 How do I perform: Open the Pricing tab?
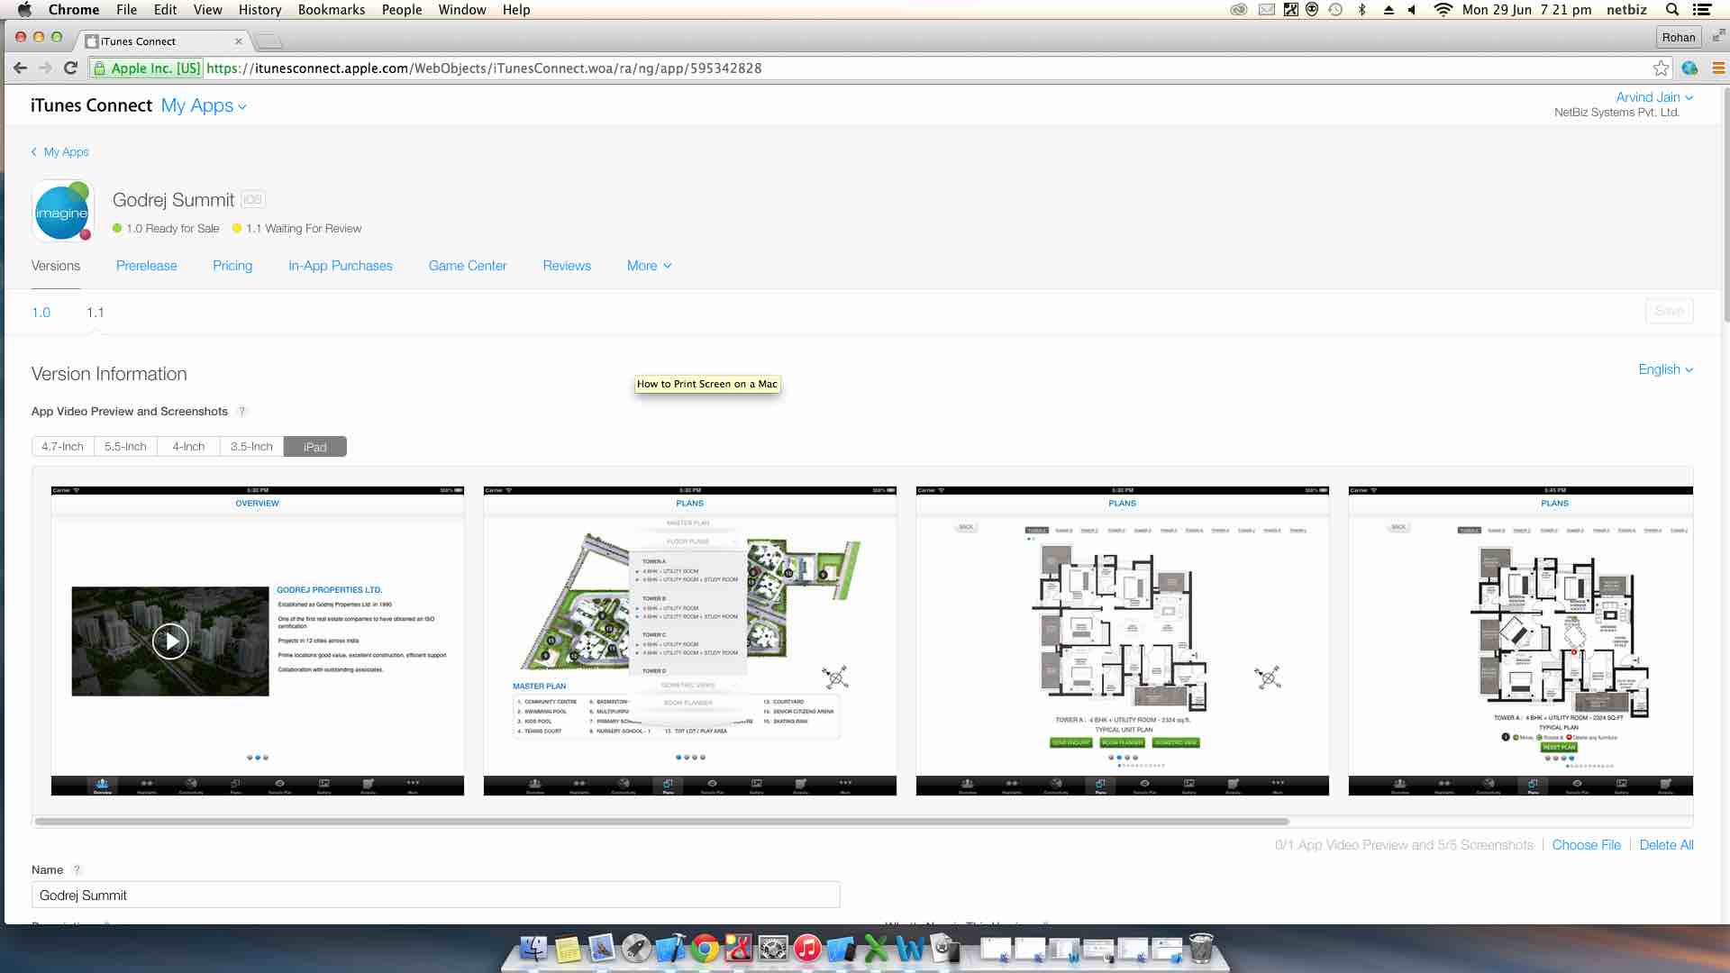(232, 266)
